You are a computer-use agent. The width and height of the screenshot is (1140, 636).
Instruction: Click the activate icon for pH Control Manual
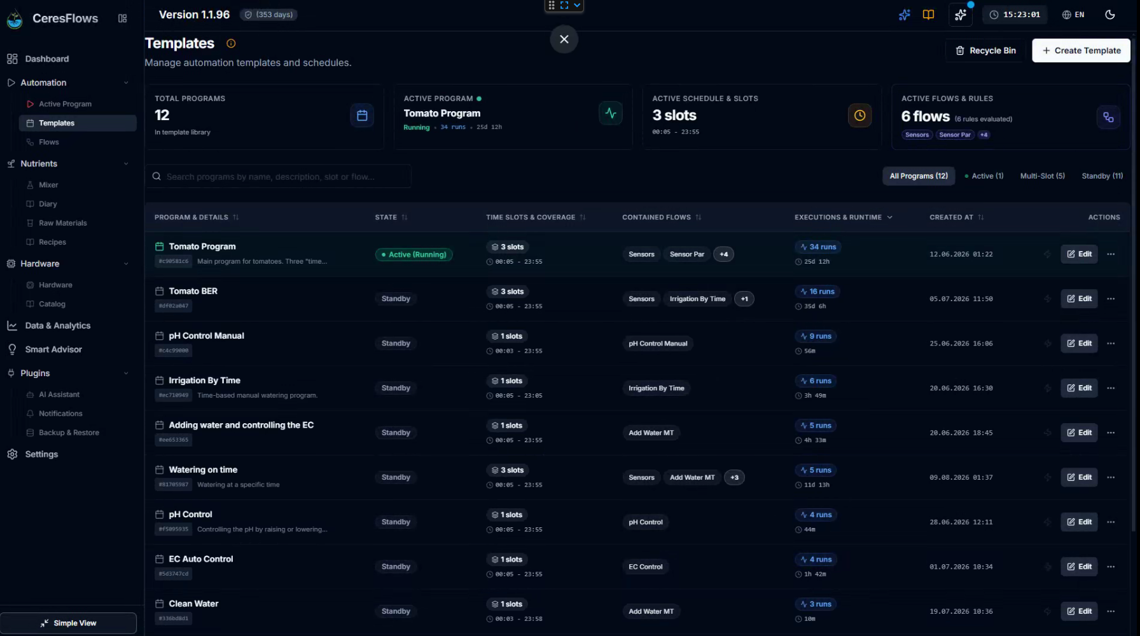click(1047, 343)
